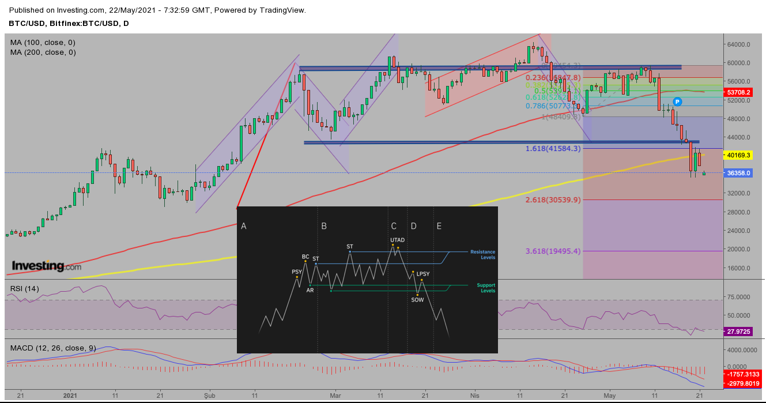Click the blue P marker icon
The height and width of the screenshot is (403, 766).
[677, 101]
